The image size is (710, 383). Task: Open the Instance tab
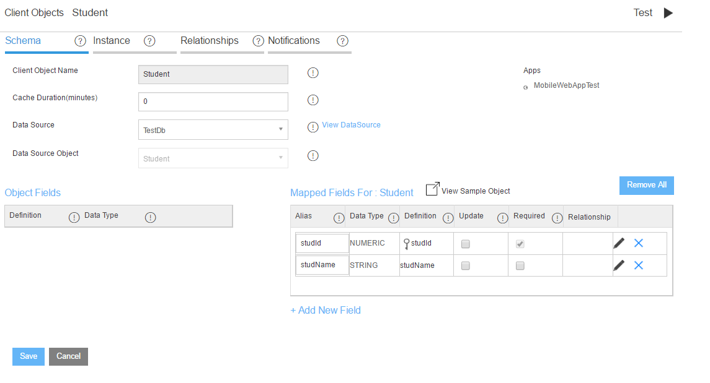(112, 41)
